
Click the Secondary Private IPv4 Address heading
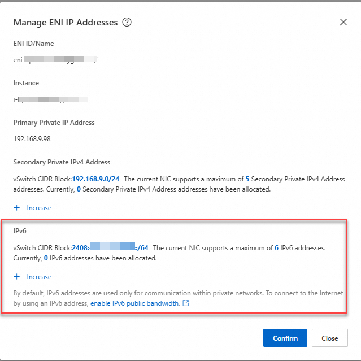click(62, 162)
